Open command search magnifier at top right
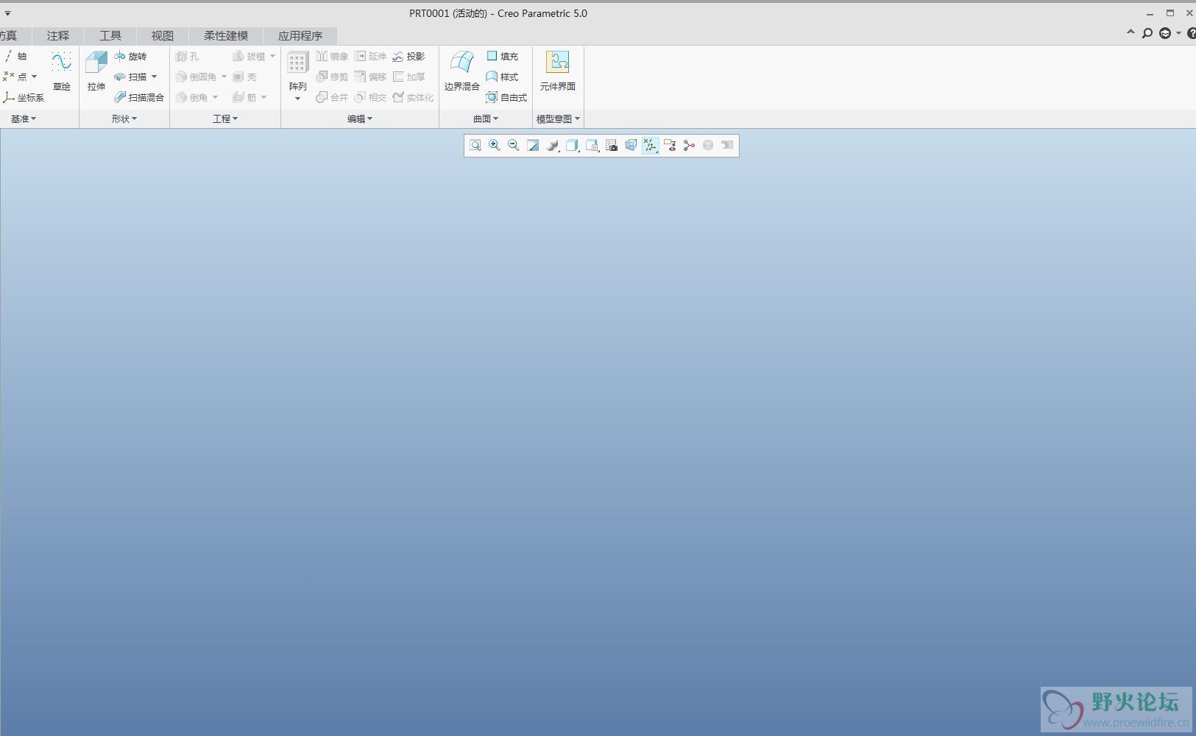 1147,33
